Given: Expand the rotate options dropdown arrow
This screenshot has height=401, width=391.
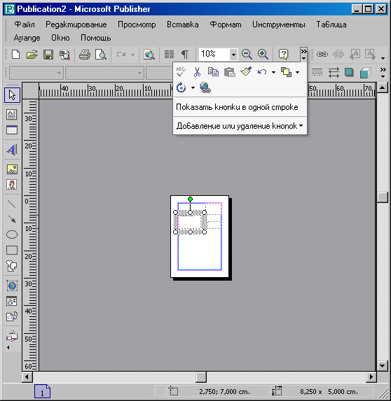Looking at the screenshot, I should click(193, 87).
